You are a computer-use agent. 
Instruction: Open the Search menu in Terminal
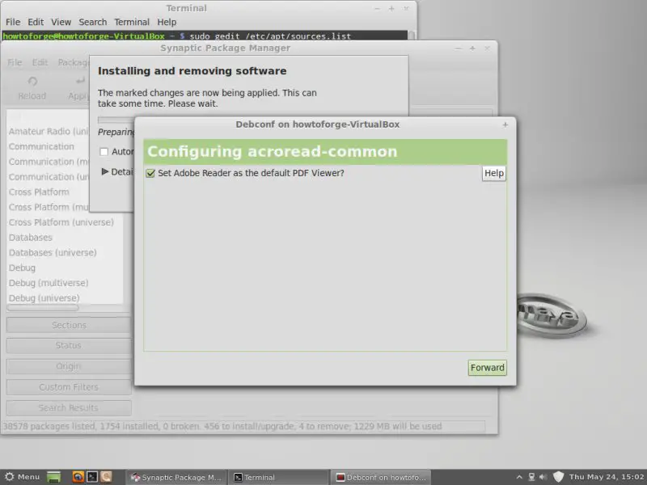93,22
